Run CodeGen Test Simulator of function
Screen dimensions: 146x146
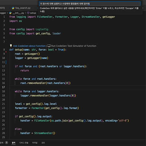(74, 46)
